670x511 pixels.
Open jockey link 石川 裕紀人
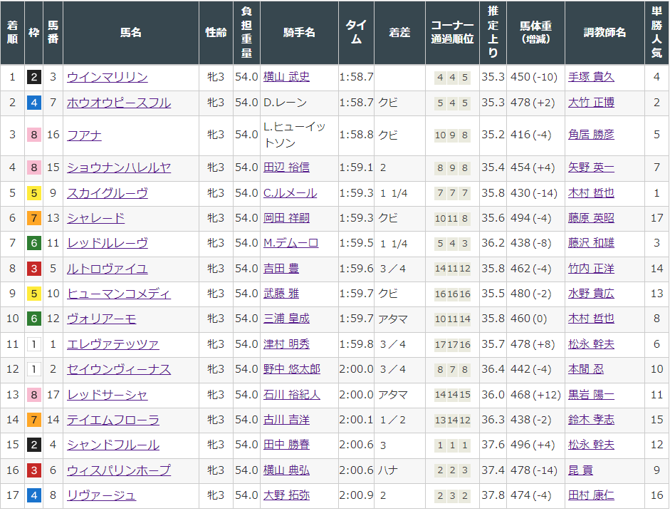[x=292, y=395]
